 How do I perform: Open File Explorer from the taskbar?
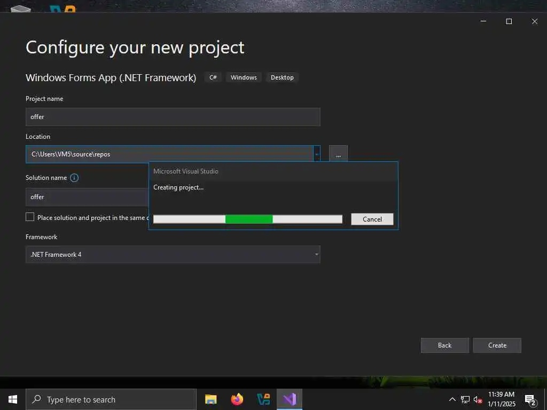pyautogui.click(x=210, y=399)
